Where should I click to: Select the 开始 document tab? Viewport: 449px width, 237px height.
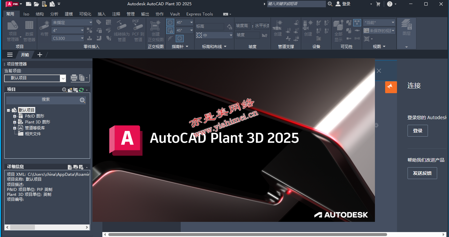point(25,55)
